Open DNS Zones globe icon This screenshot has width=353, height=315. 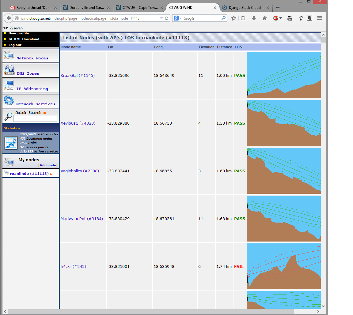click(x=9, y=70)
